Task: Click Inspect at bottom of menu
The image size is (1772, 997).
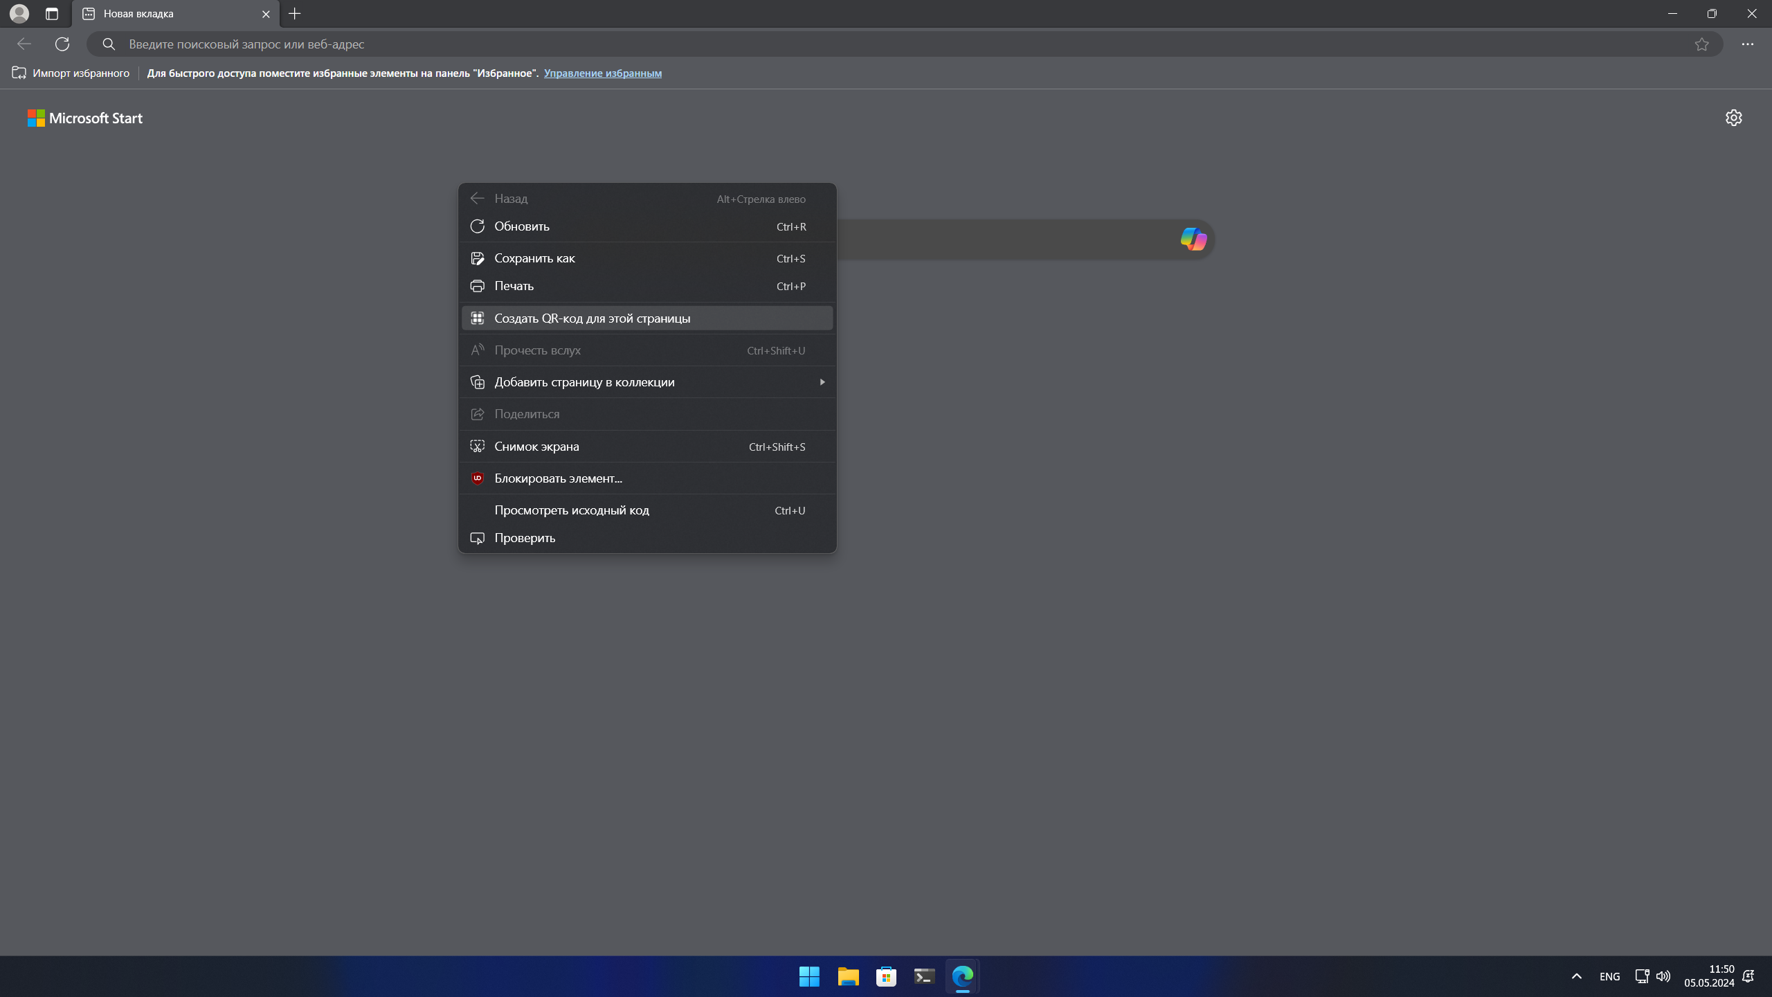Action: coord(525,538)
